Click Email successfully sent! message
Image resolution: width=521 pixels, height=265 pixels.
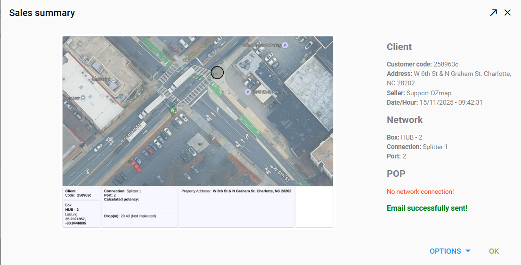coord(427,208)
